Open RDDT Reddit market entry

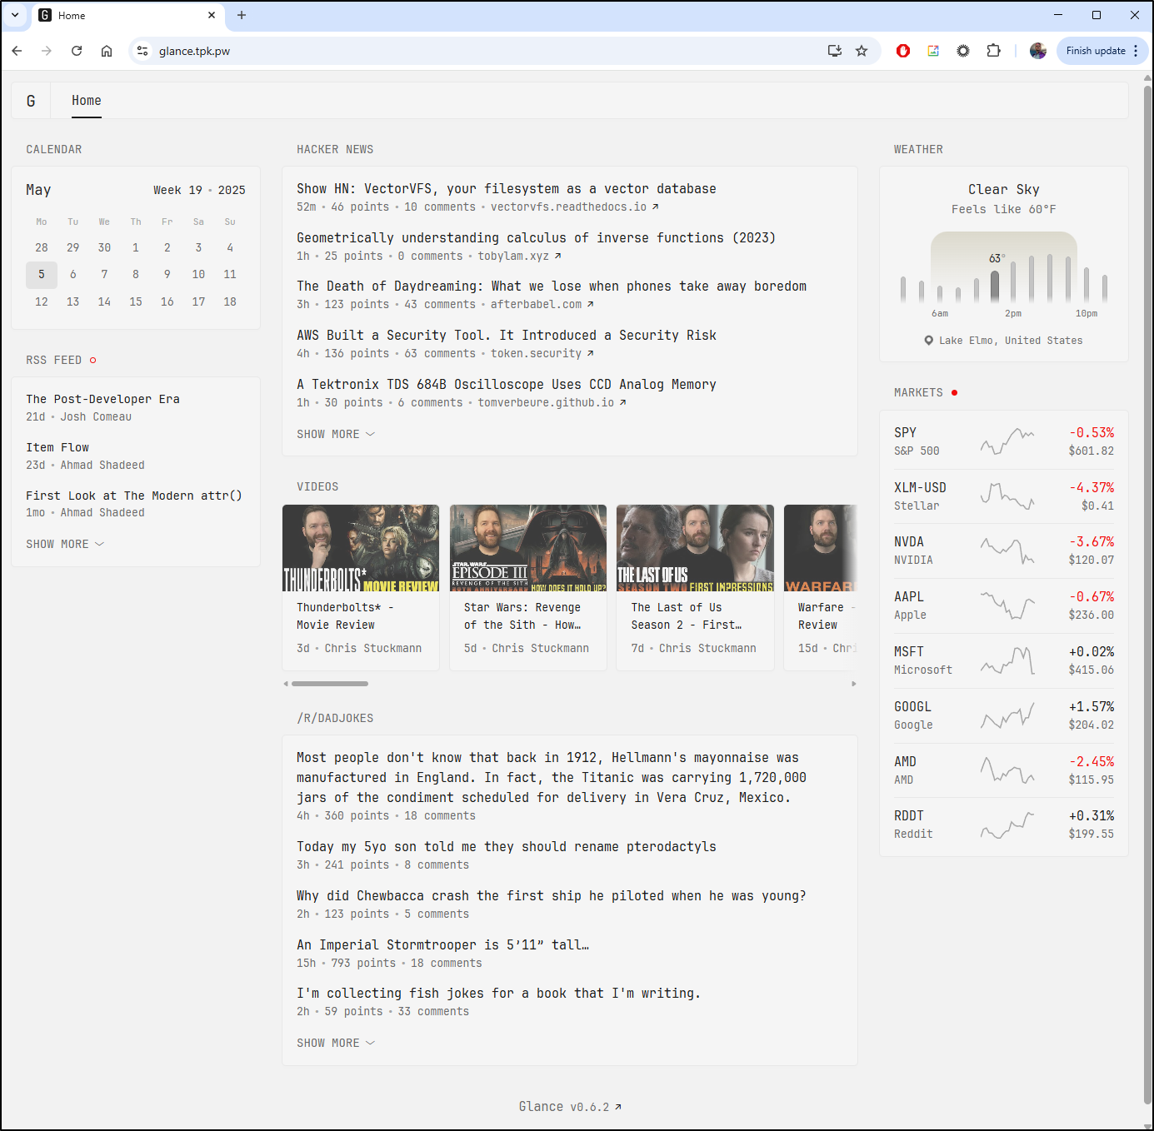[1003, 825]
